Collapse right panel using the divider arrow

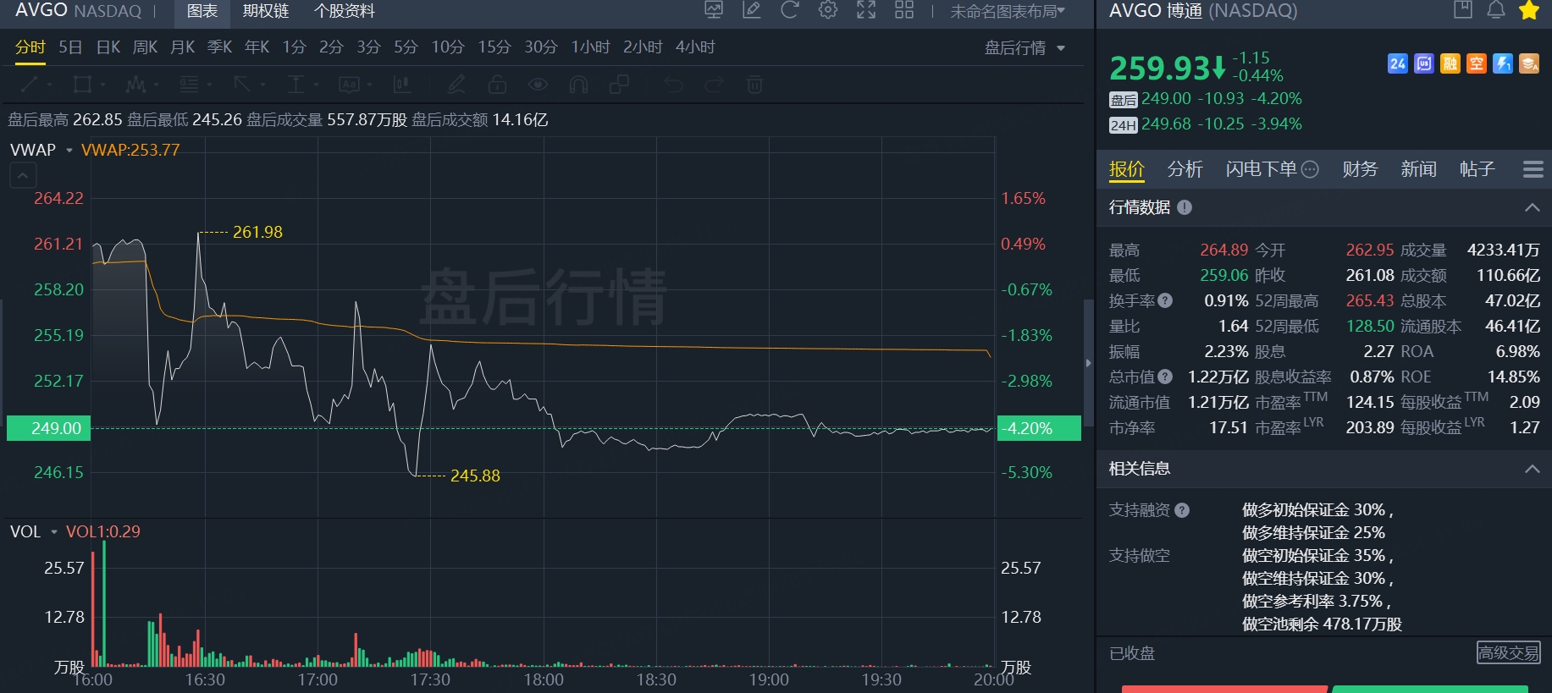tap(1089, 363)
